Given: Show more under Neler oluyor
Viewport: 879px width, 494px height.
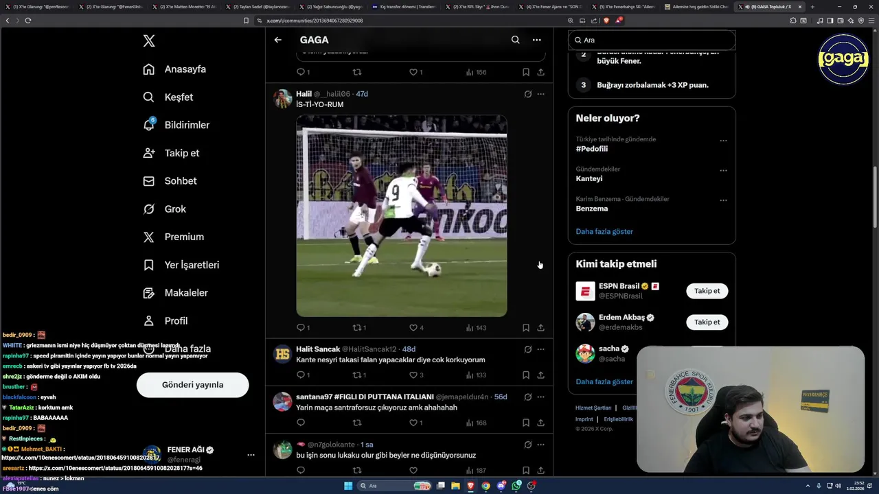Looking at the screenshot, I should (604, 232).
